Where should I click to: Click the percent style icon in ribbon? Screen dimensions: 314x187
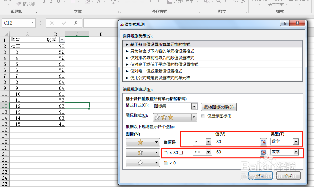(218, 2)
